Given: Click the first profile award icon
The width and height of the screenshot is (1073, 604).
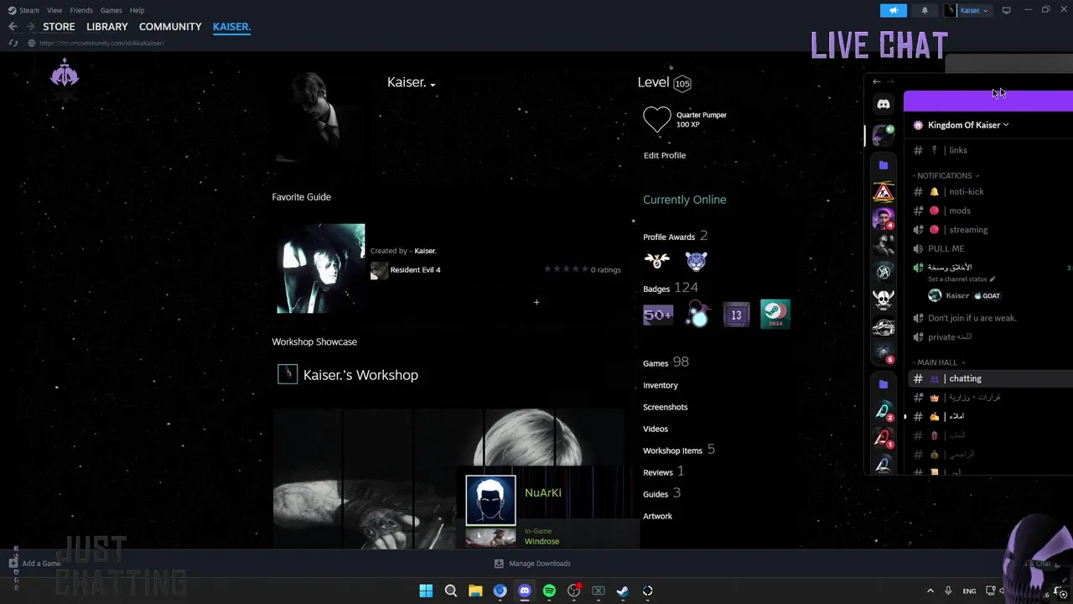Looking at the screenshot, I should pos(657,261).
